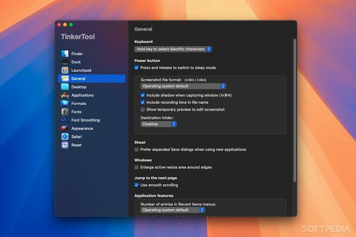Select the Appearance sidebar label
356x237 pixels.
tap(82, 128)
